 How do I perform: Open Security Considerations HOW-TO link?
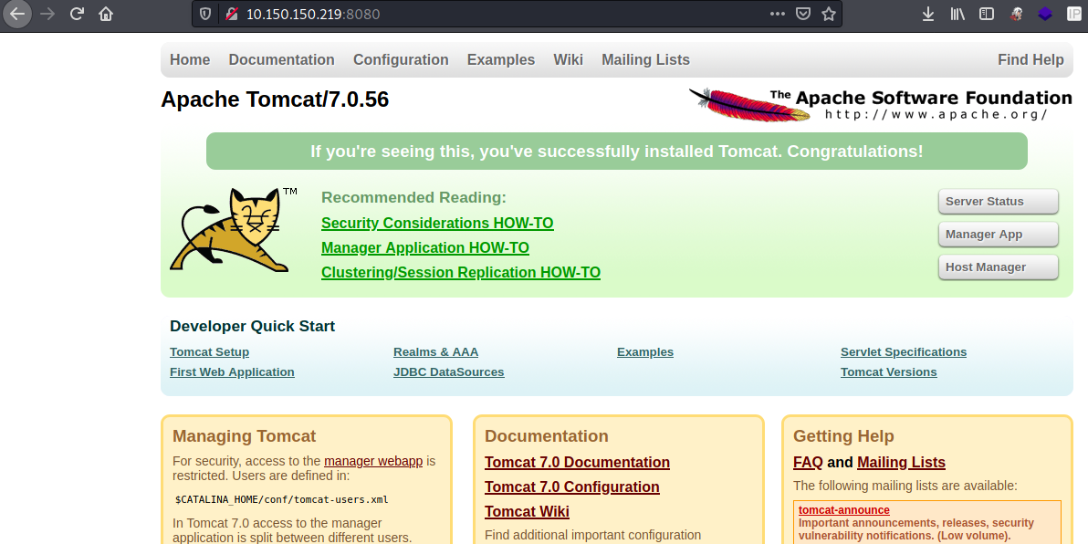(x=437, y=224)
